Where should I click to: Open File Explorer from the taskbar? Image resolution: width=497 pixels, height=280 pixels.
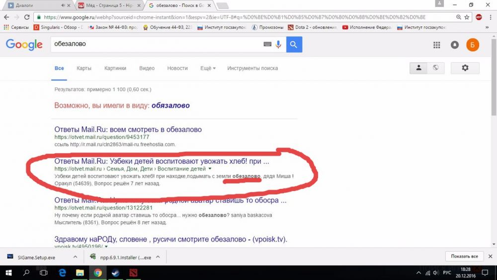[80, 273]
